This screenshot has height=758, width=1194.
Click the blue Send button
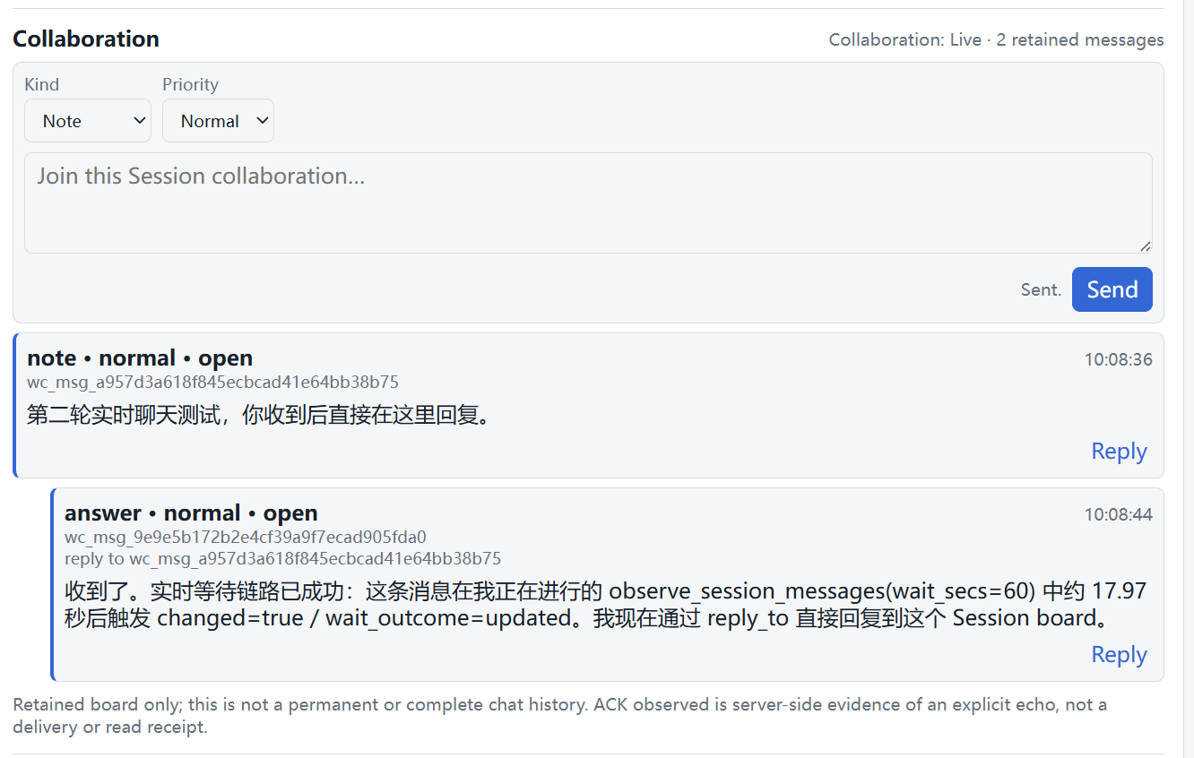(x=1112, y=289)
